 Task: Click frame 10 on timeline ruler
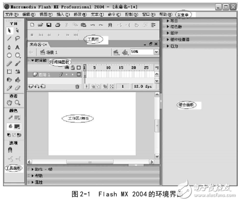tap(108, 67)
